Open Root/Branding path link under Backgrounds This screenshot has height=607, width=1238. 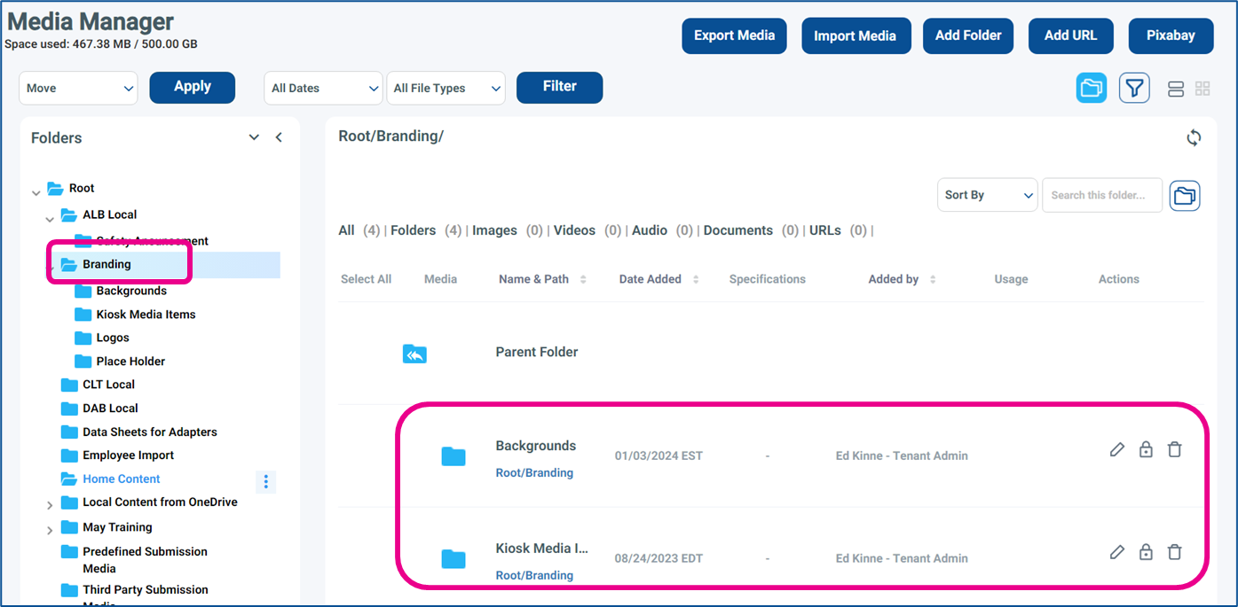point(534,472)
